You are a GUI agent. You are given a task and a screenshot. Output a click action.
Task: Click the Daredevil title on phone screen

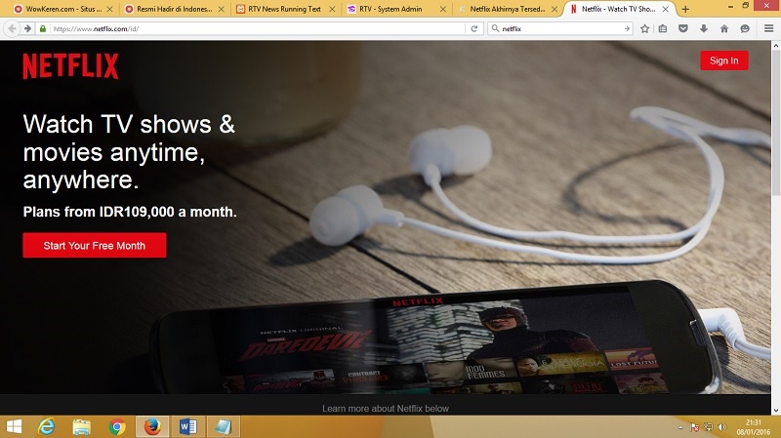pos(305,345)
